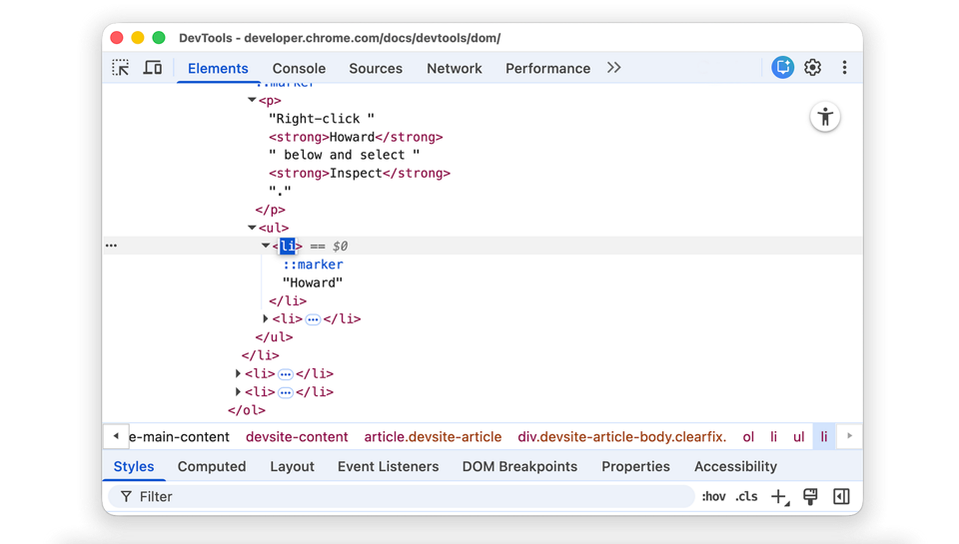Open the Sources tab
The image size is (959, 544).
pyautogui.click(x=376, y=69)
